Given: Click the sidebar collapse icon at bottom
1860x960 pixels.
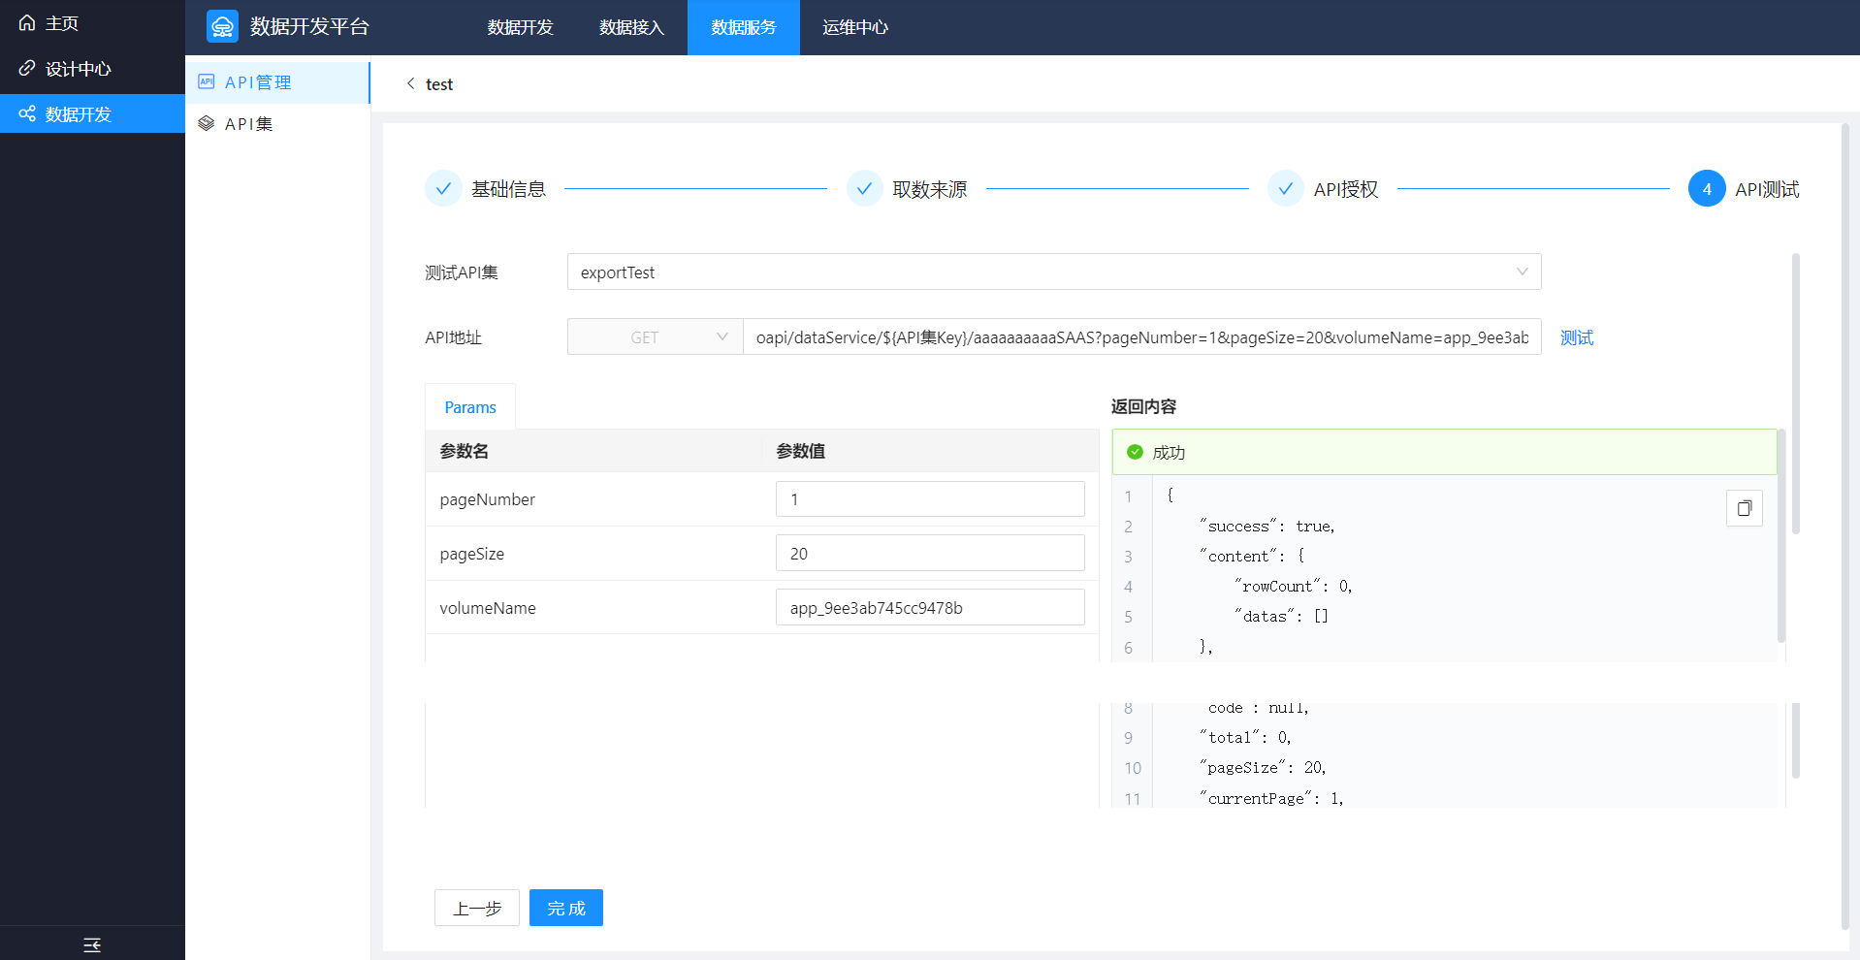Looking at the screenshot, I should (x=92, y=944).
